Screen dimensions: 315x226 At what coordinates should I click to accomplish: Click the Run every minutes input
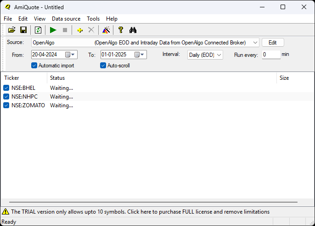pos(271,55)
